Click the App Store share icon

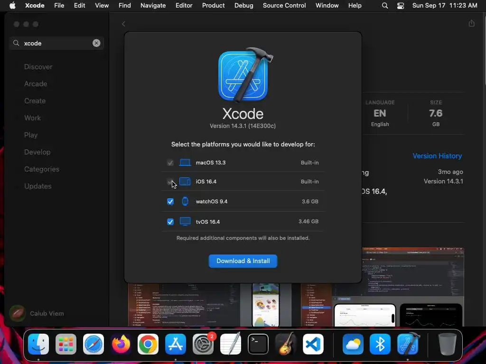(x=471, y=23)
